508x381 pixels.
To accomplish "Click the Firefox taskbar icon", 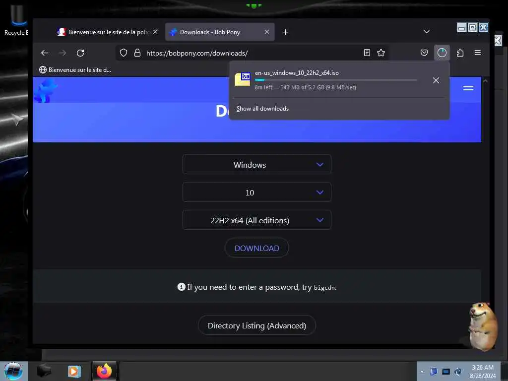I will tap(104, 371).
